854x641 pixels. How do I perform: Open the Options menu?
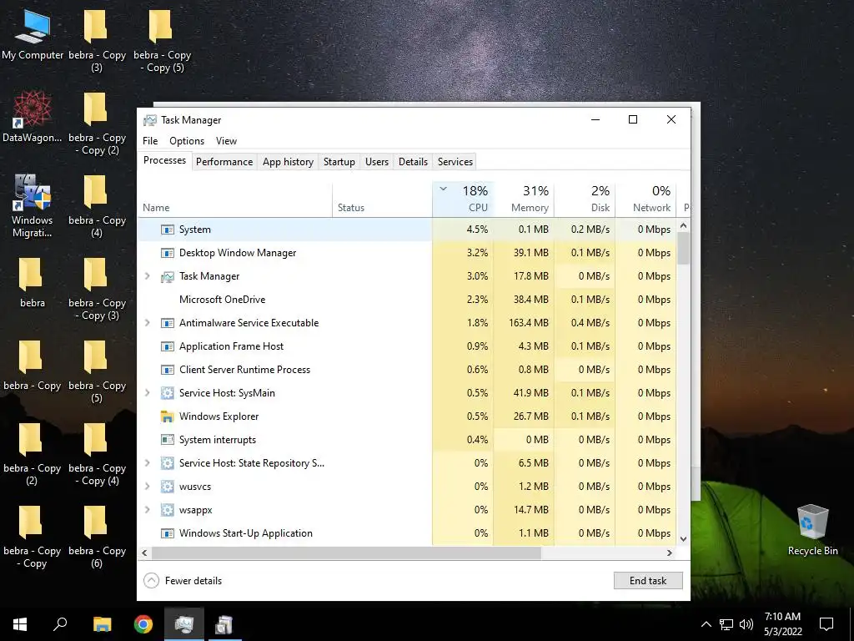[x=187, y=140]
